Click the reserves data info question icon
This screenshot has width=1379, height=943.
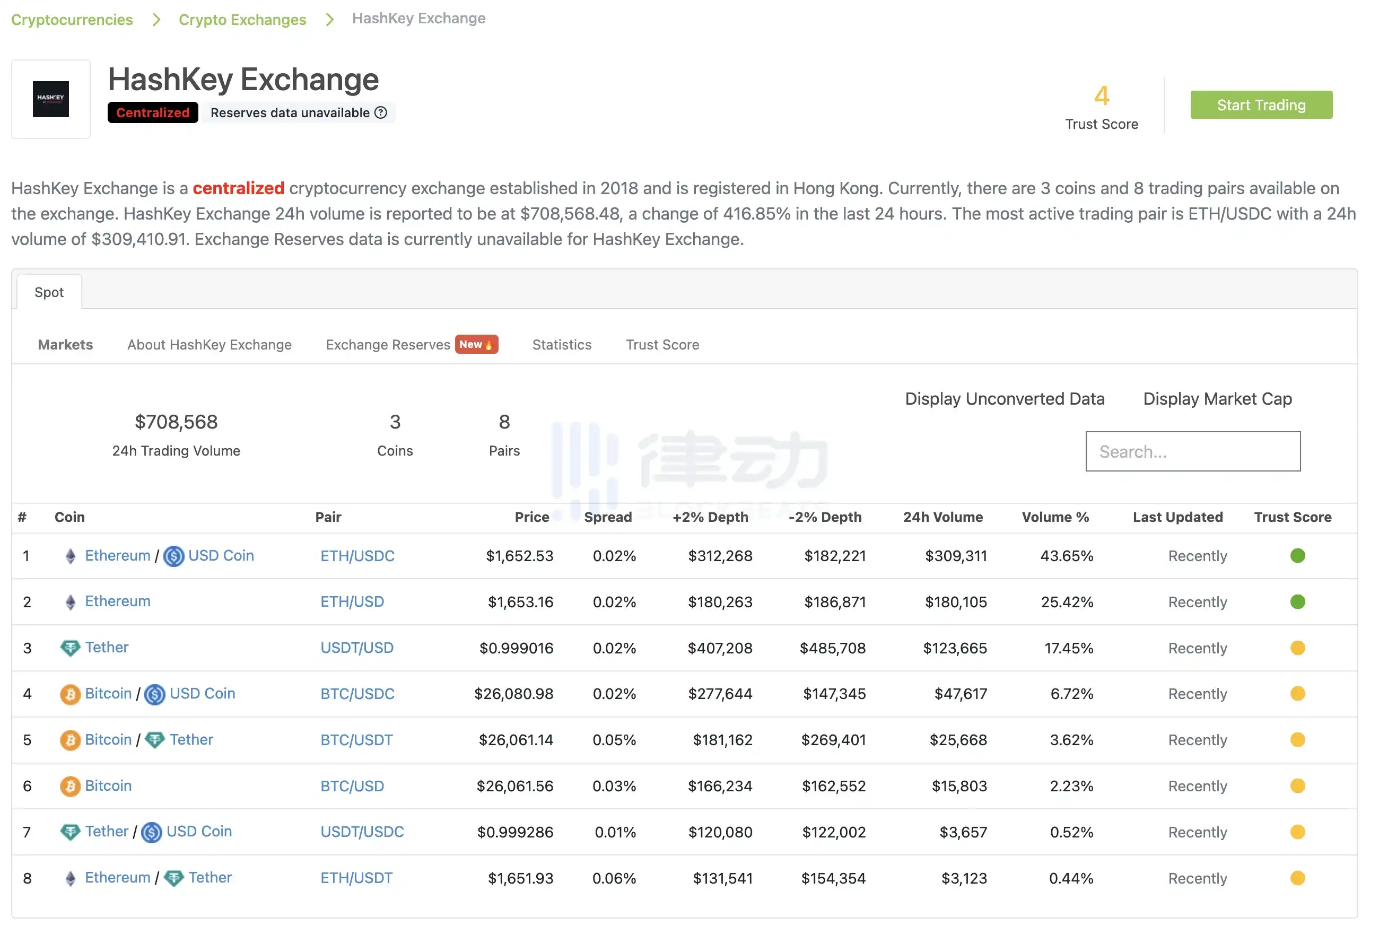click(381, 113)
